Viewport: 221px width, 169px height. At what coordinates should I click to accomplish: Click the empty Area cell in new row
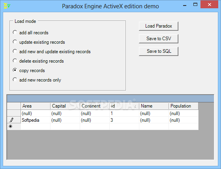click(x=36, y=126)
